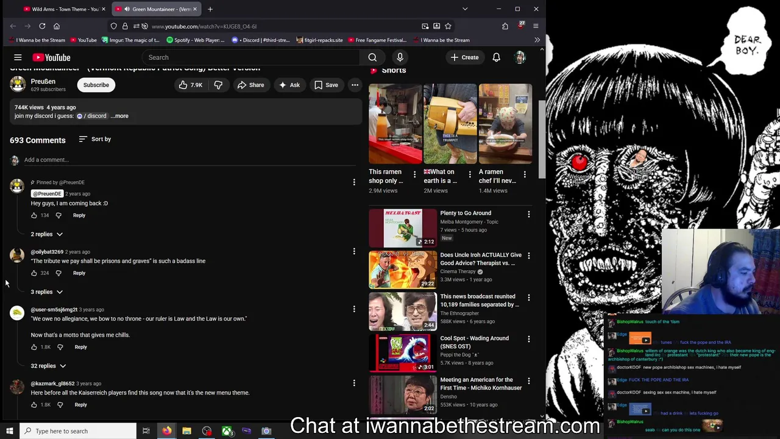
Task: Open the discord link in description
Action: coord(91,116)
